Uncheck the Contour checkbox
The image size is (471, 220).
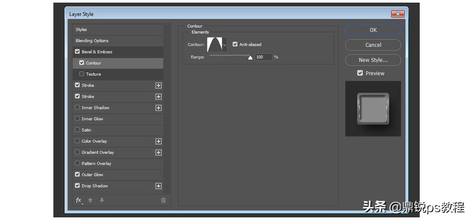(x=82, y=63)
